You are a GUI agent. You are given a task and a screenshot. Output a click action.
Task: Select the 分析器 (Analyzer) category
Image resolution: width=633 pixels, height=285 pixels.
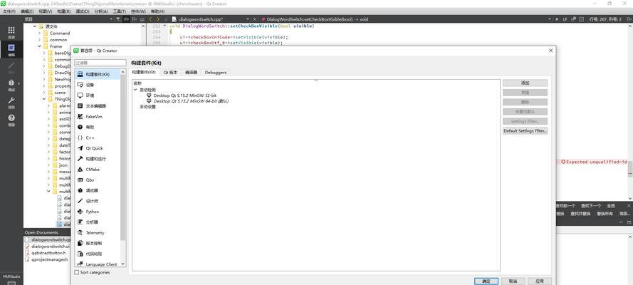(x=97, y=222)
